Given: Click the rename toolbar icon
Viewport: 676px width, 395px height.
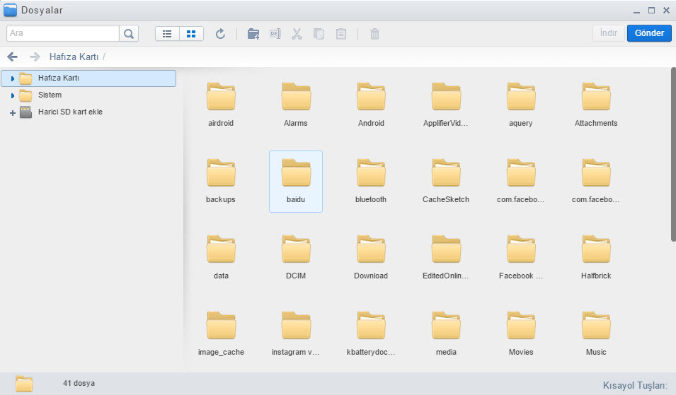Looking at the screenshot, I should pos(275,33).
